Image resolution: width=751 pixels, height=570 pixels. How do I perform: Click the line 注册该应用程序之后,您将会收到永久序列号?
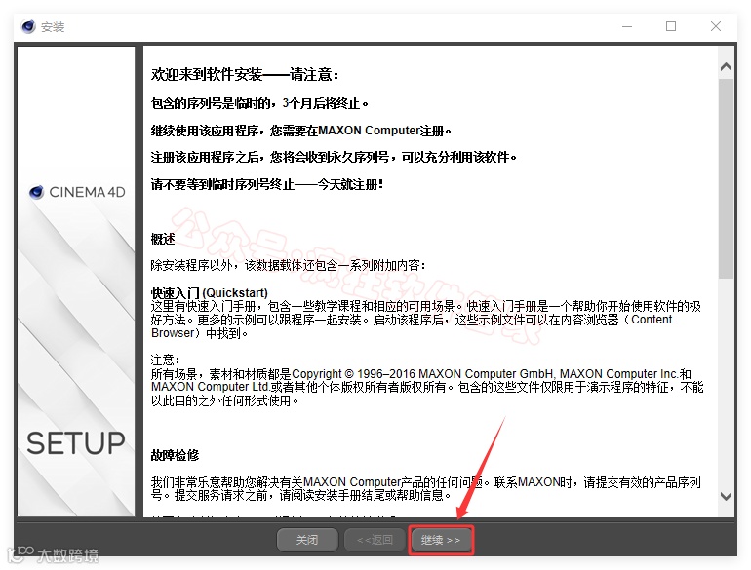coord(334,157)
